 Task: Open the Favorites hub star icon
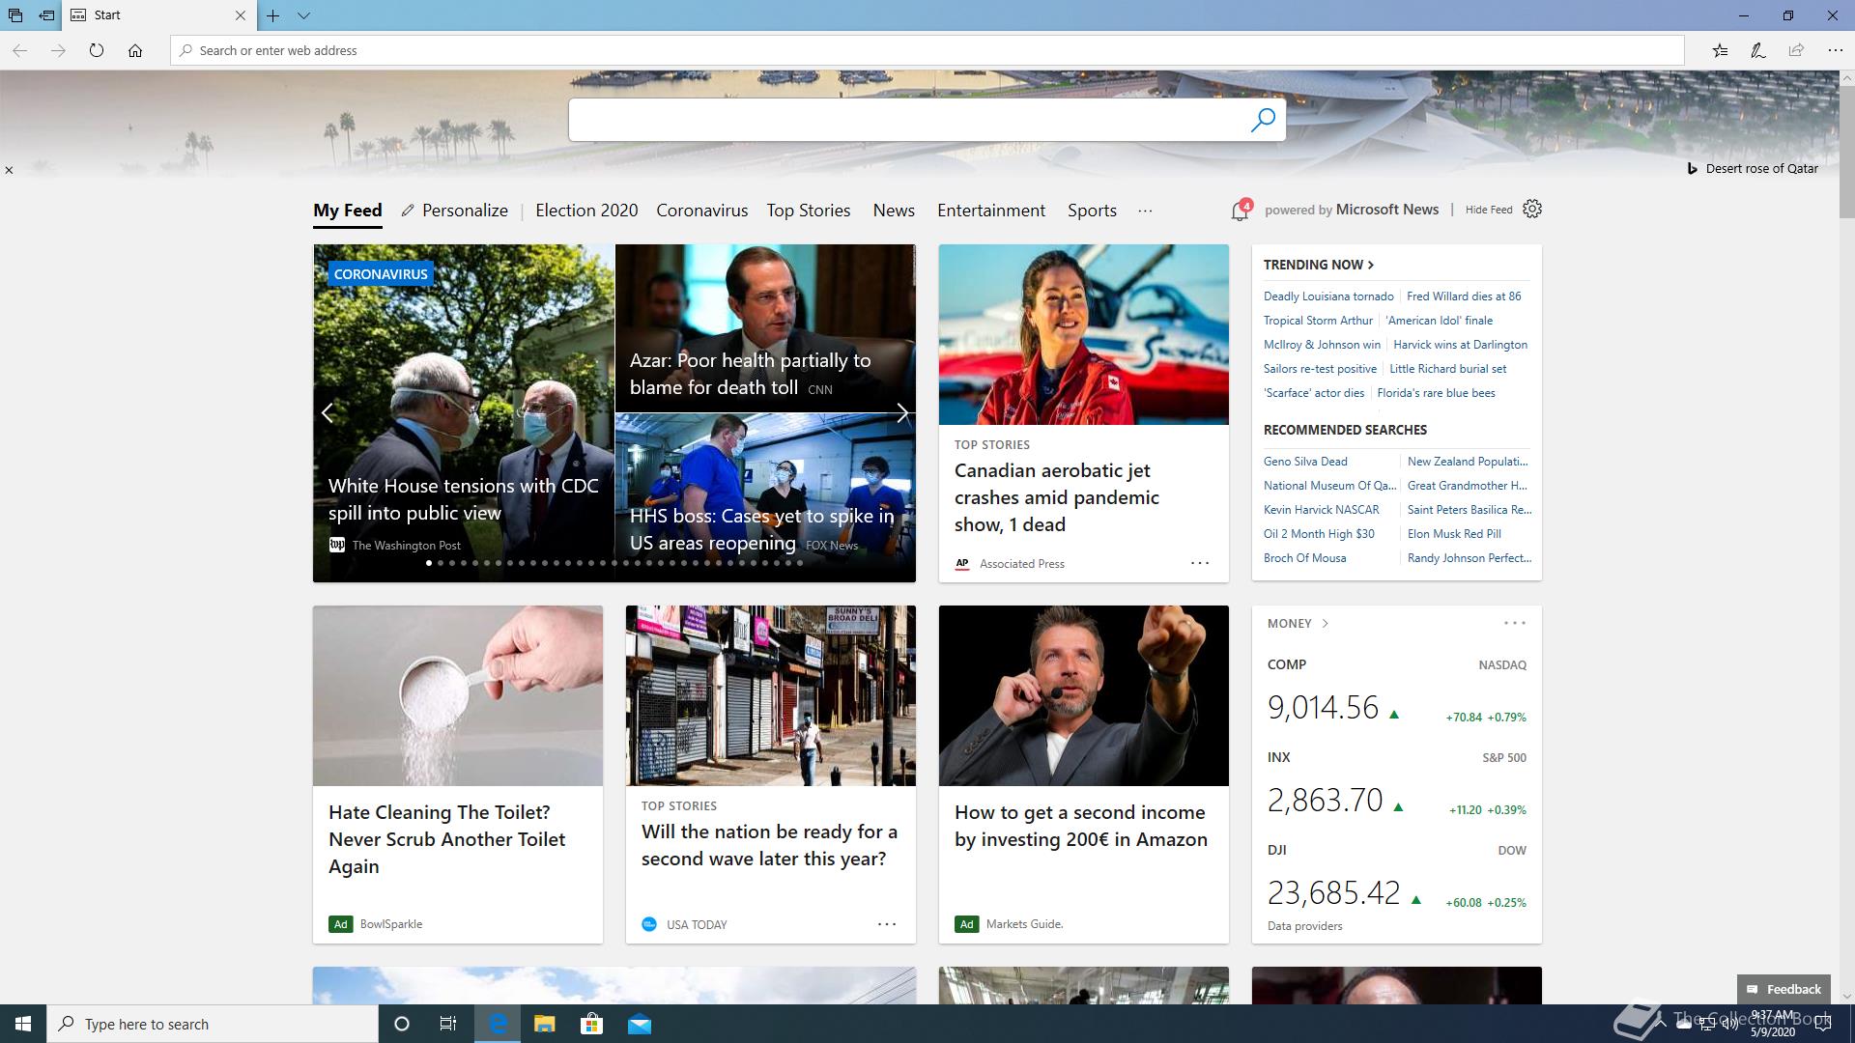click(x=1720, y=50)
